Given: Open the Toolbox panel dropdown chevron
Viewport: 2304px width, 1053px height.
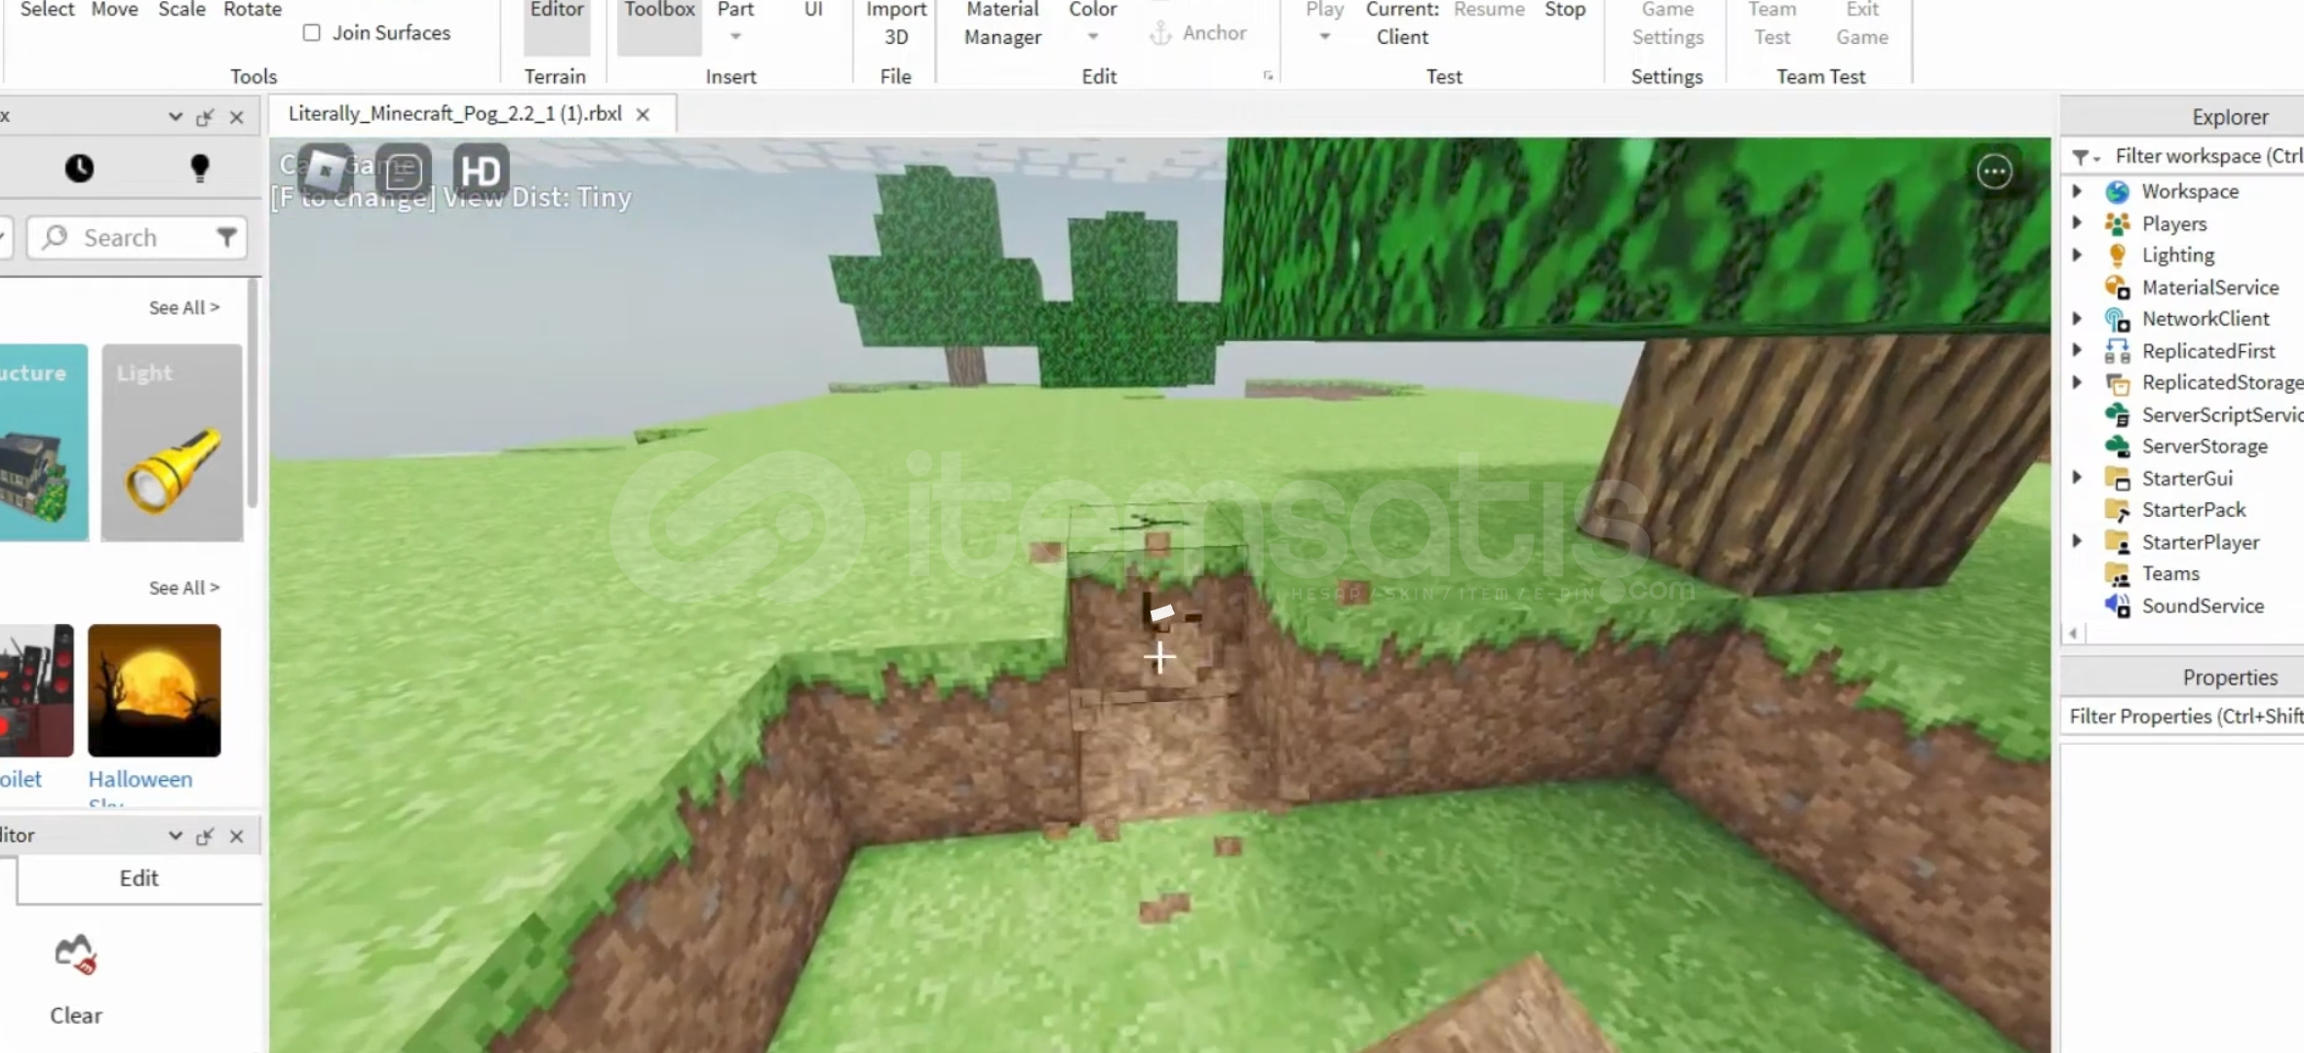Looking at the screenshot, I should (x=176, y=117).
